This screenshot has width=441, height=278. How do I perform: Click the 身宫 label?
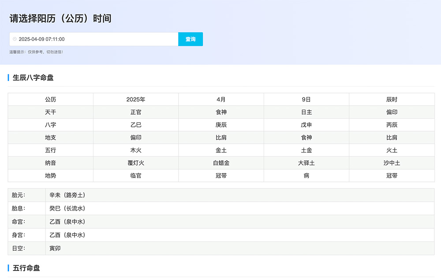point(19,235)
